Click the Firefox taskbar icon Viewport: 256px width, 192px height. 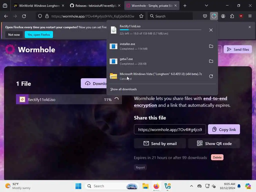point(156,186)
